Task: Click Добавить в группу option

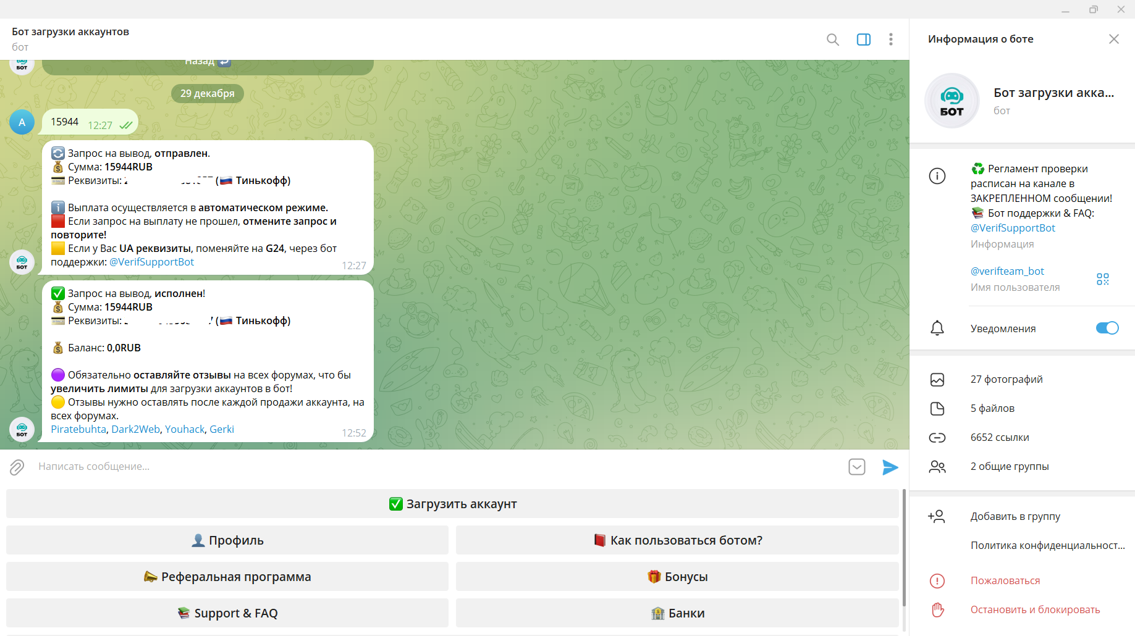Action: [1015, 516]
